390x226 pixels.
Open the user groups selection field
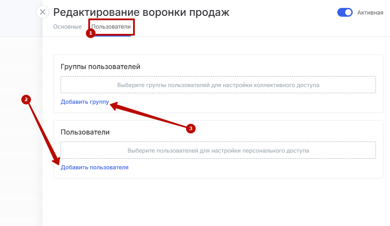tap(218, 85)
